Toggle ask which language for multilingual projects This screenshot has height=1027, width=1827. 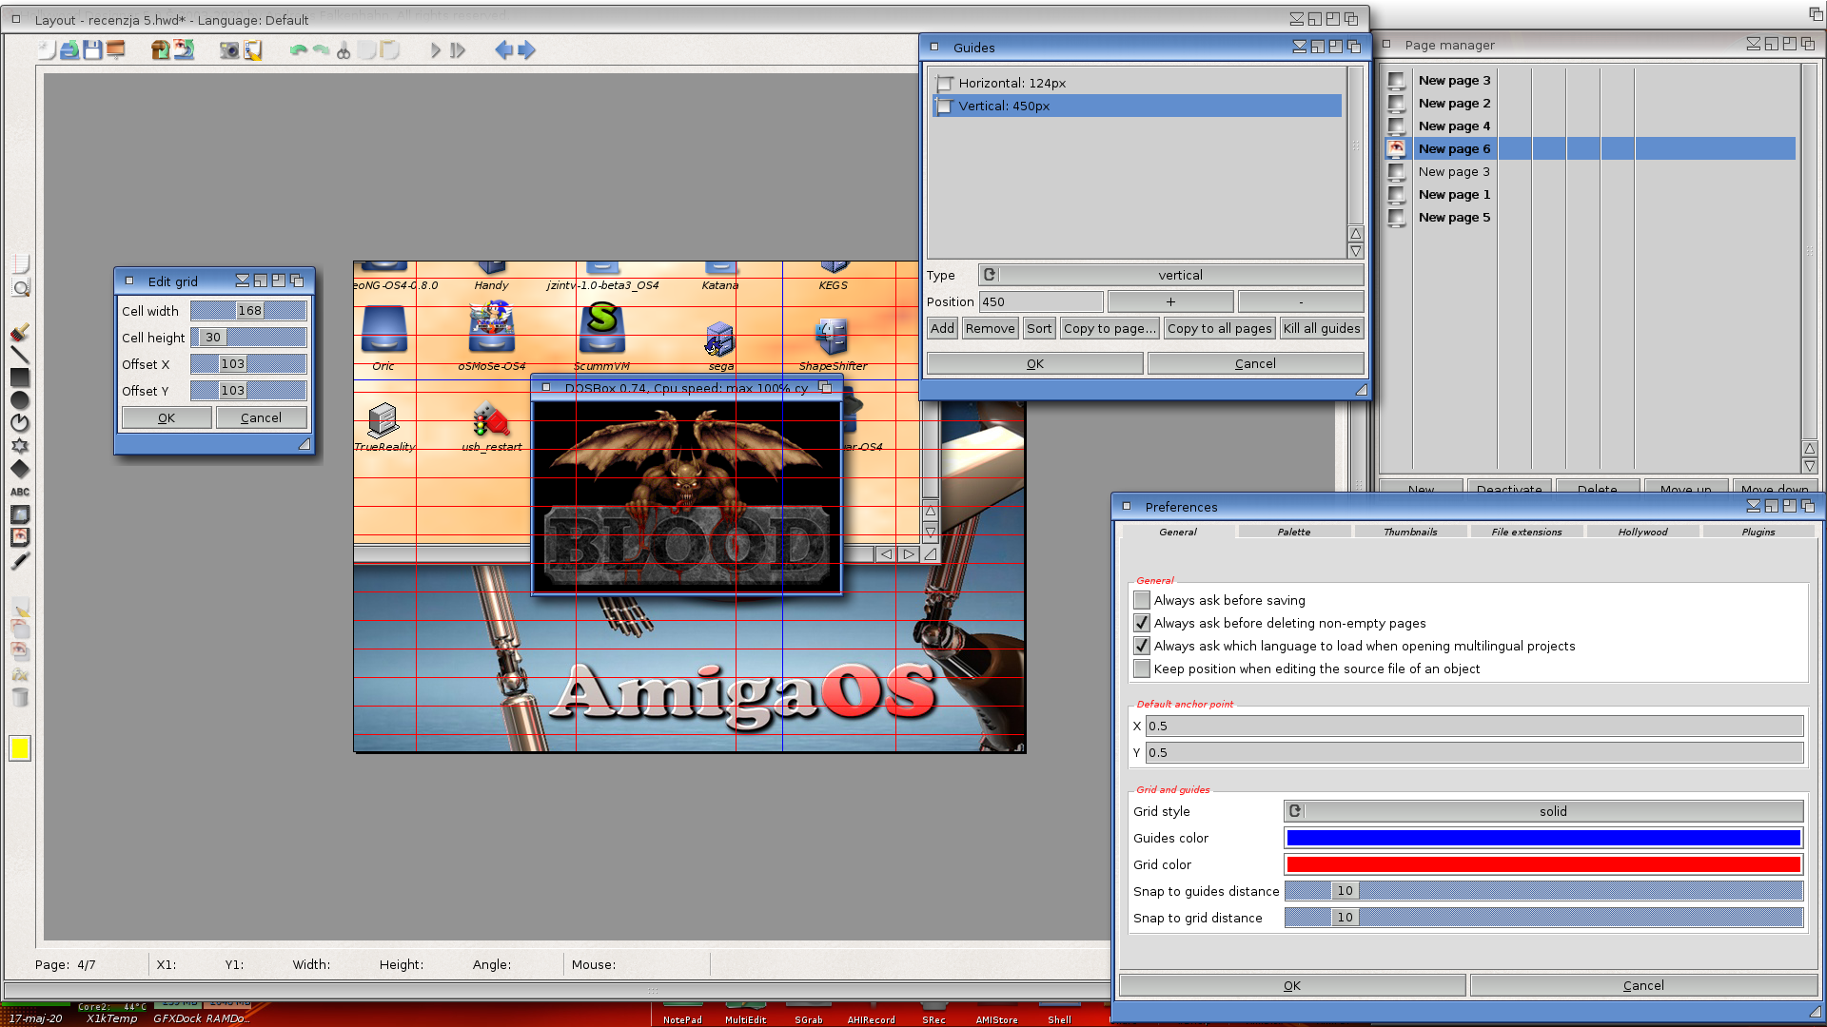pyautogui.click(x=1142, y=646)
